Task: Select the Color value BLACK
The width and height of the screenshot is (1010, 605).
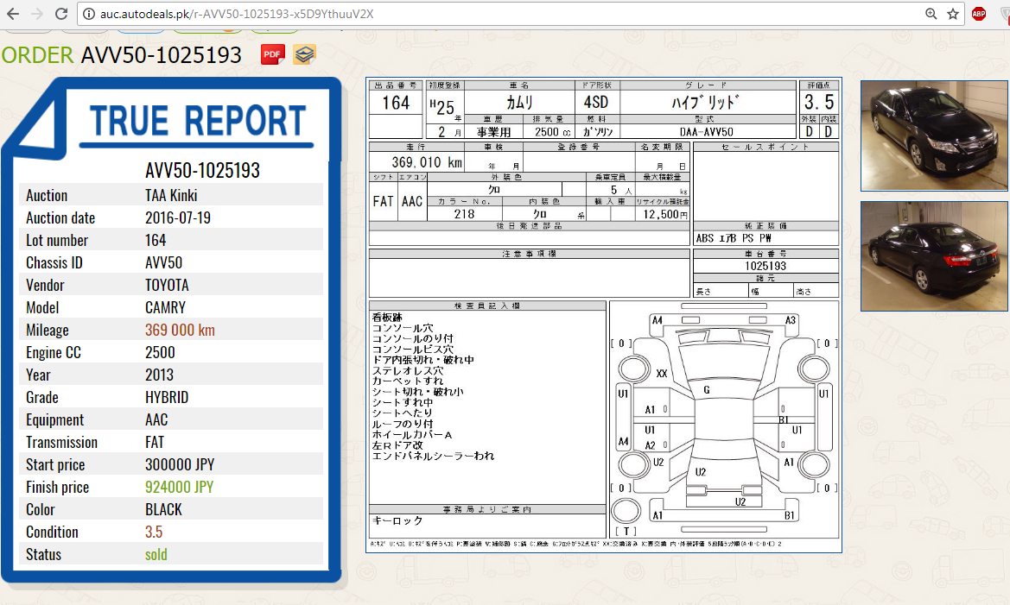Action: click(x=163, y=510)
